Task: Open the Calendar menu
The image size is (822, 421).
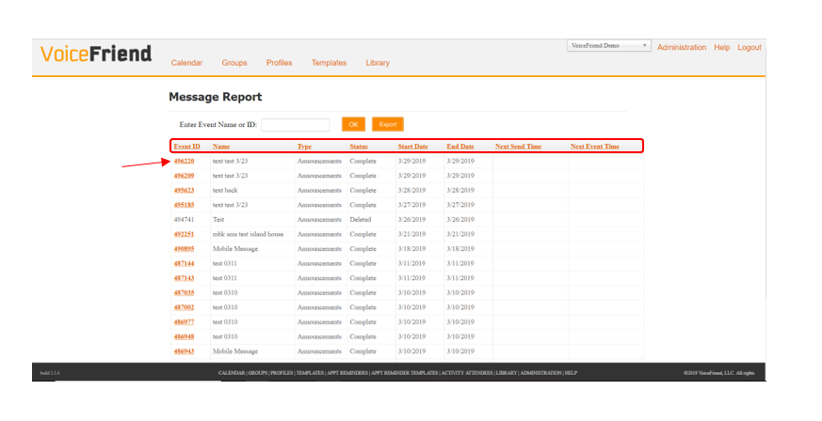Action: 186,63
